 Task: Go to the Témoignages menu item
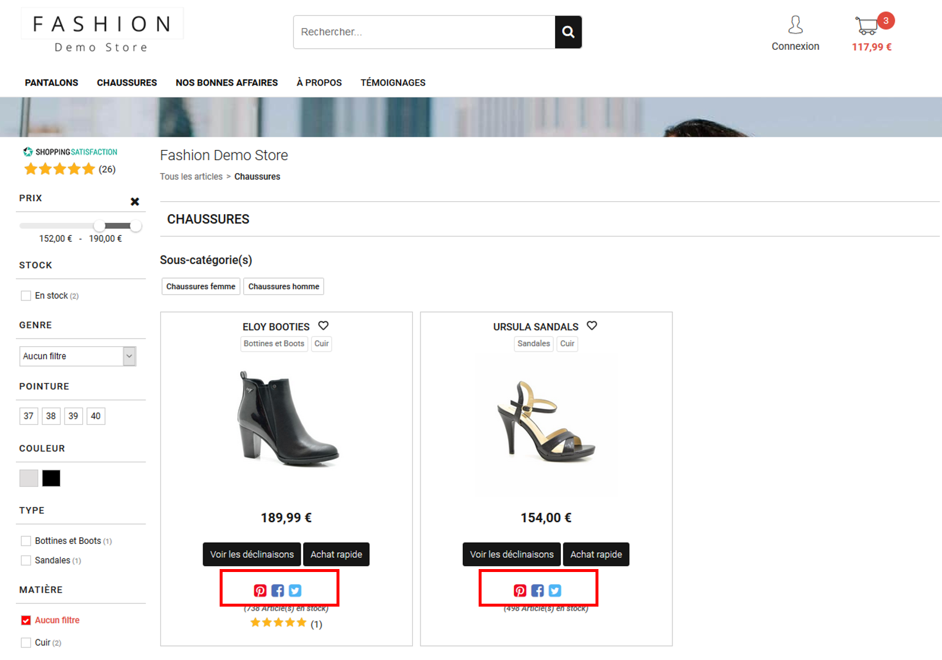[393, 83]
